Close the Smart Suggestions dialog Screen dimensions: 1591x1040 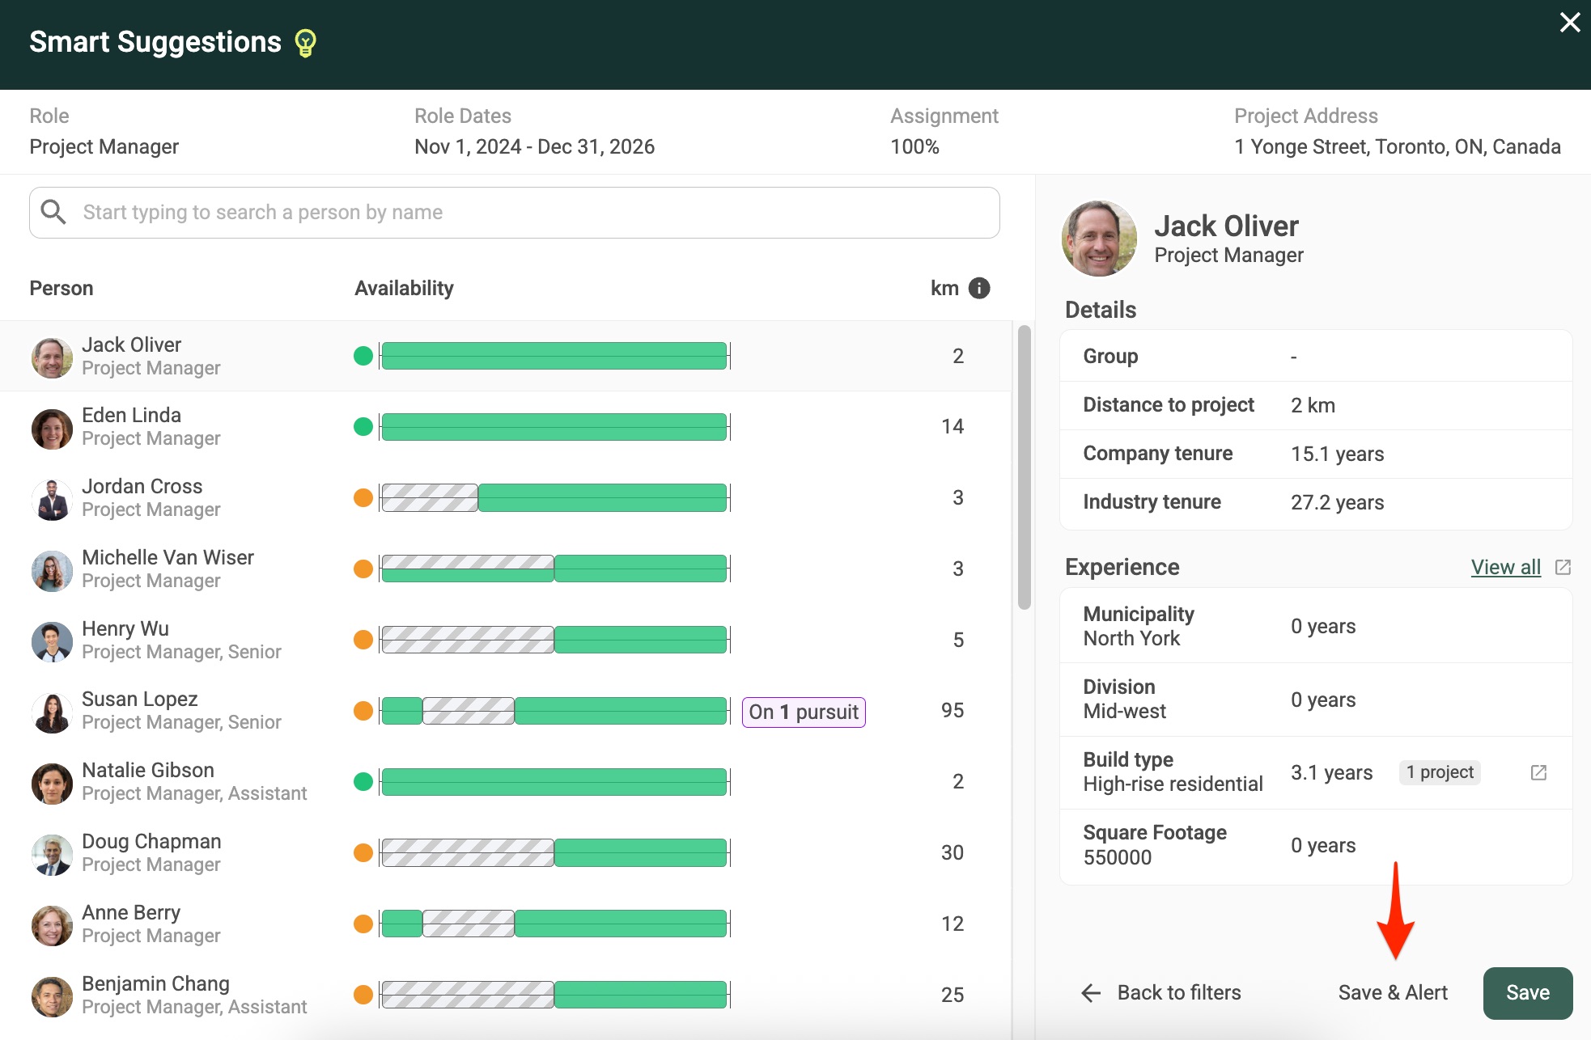(1569, 23)
